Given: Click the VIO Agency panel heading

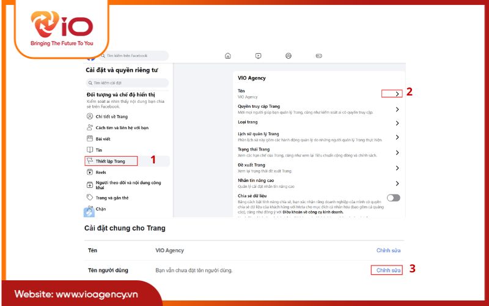Looking at the screenshot, I should click(x=252, y=78).
